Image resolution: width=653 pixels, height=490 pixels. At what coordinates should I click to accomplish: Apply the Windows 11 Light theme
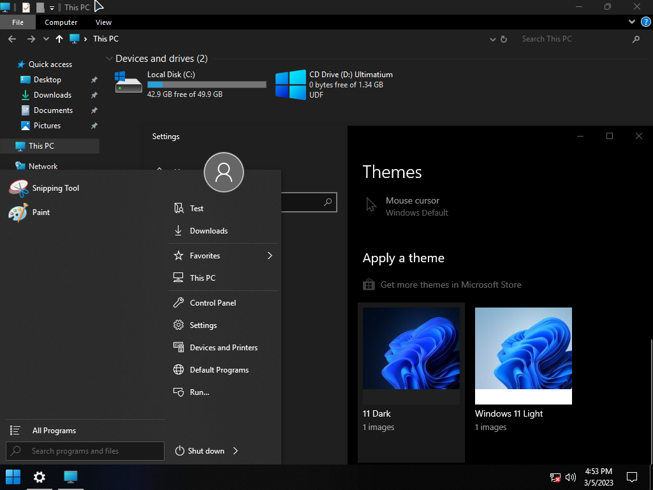point(524,369)
